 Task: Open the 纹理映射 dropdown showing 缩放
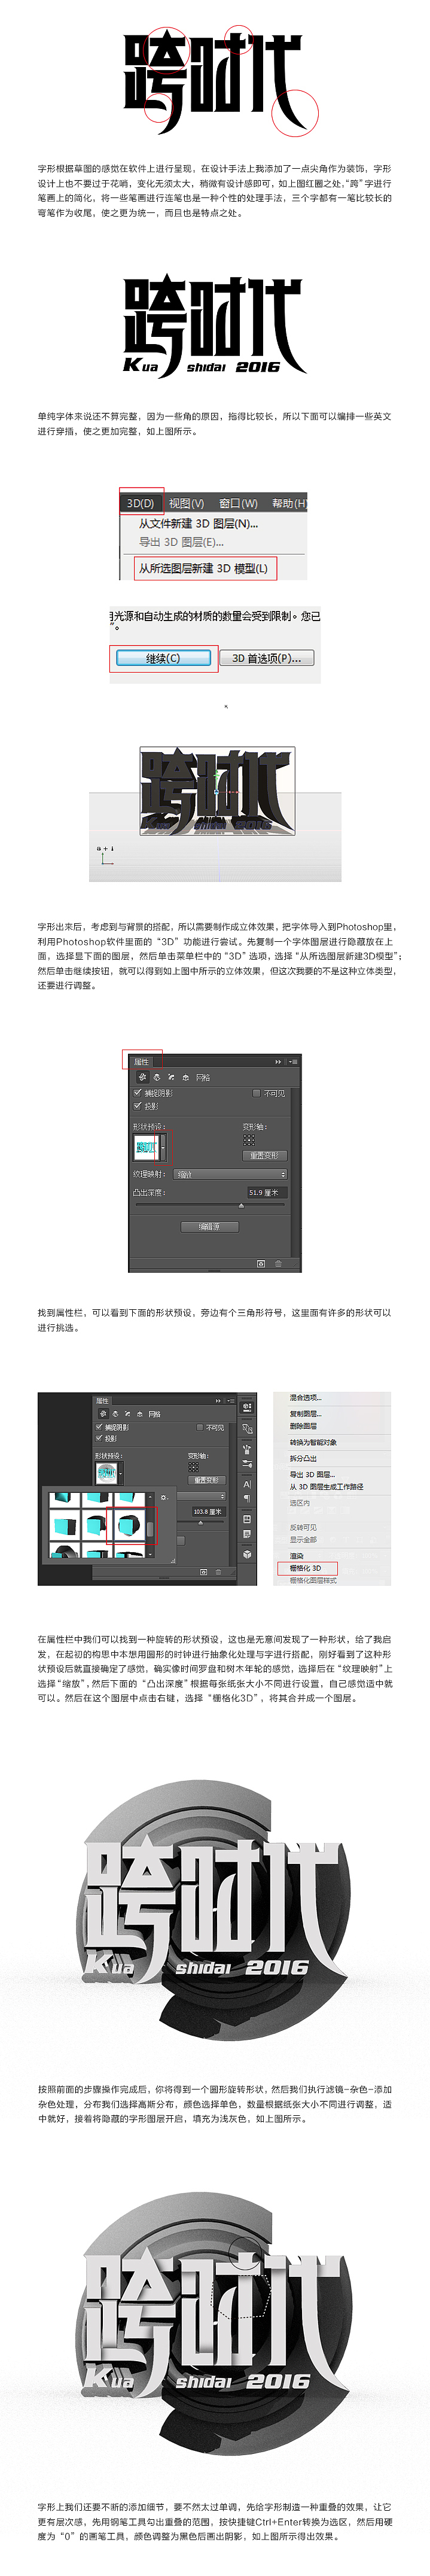[230, 1175]
